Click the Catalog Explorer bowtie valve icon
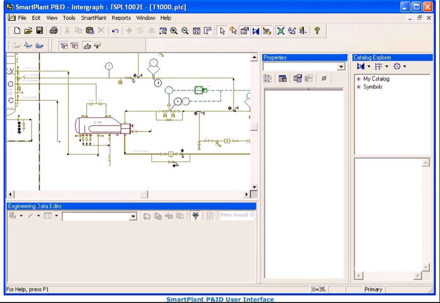 coord(361,66)
